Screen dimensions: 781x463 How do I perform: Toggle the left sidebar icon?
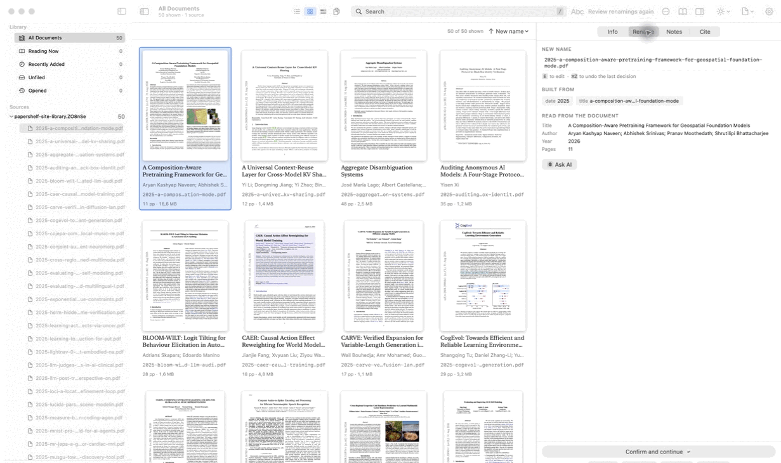(x=122, y=11)
